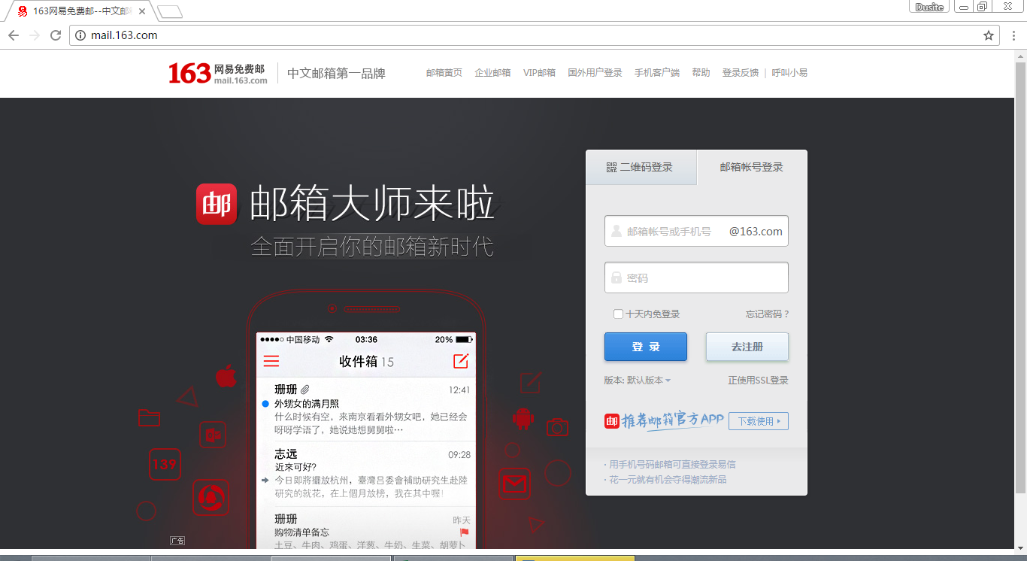
Task: Click the 近來可好? mail from 志远
Action: pos(366,473)
